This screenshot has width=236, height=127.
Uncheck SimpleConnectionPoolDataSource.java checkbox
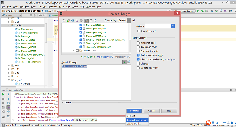tap(81, 40)
